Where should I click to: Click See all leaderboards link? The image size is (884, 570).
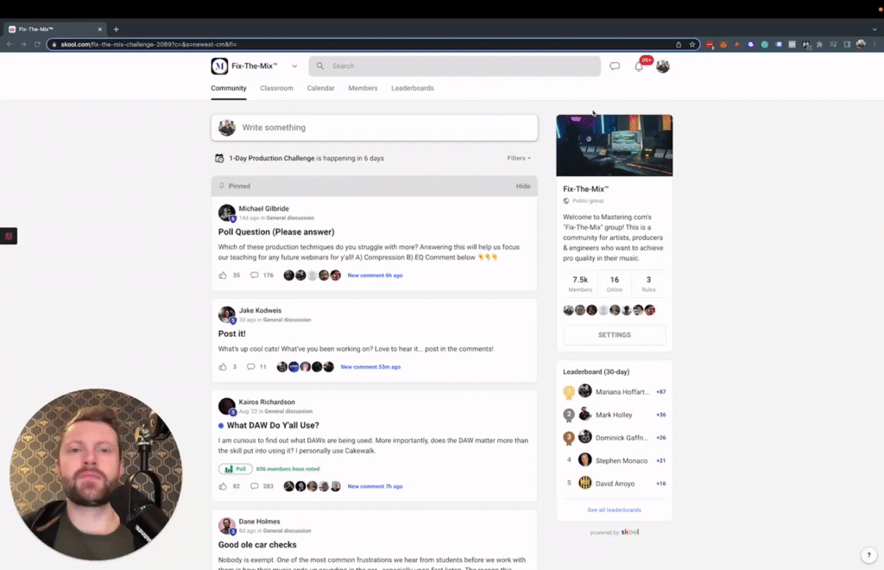(614, 510)
